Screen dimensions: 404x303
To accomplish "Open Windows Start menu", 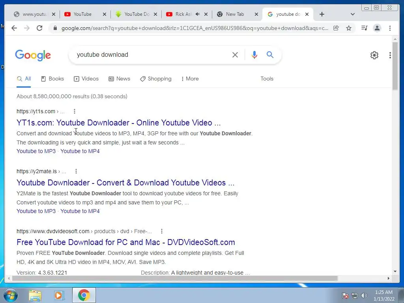I will pos(11,295).
